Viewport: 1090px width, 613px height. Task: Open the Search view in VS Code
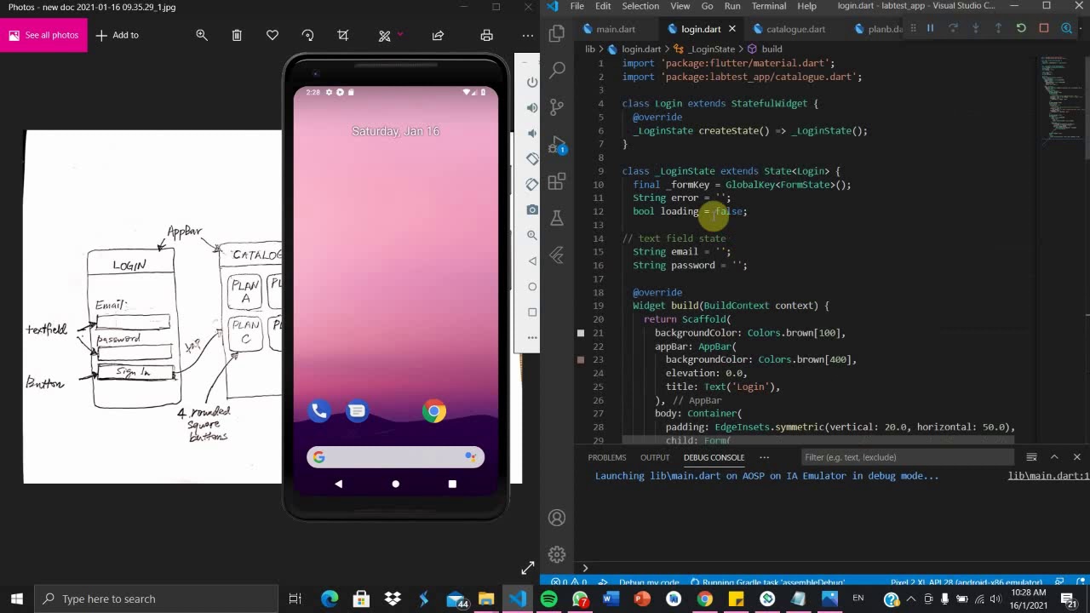(557, 70)
